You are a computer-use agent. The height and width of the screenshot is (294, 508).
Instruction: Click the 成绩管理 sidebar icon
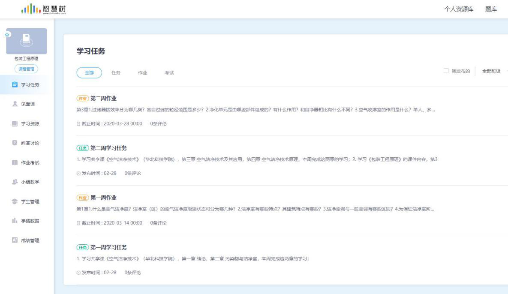click(x=15, y=240)
